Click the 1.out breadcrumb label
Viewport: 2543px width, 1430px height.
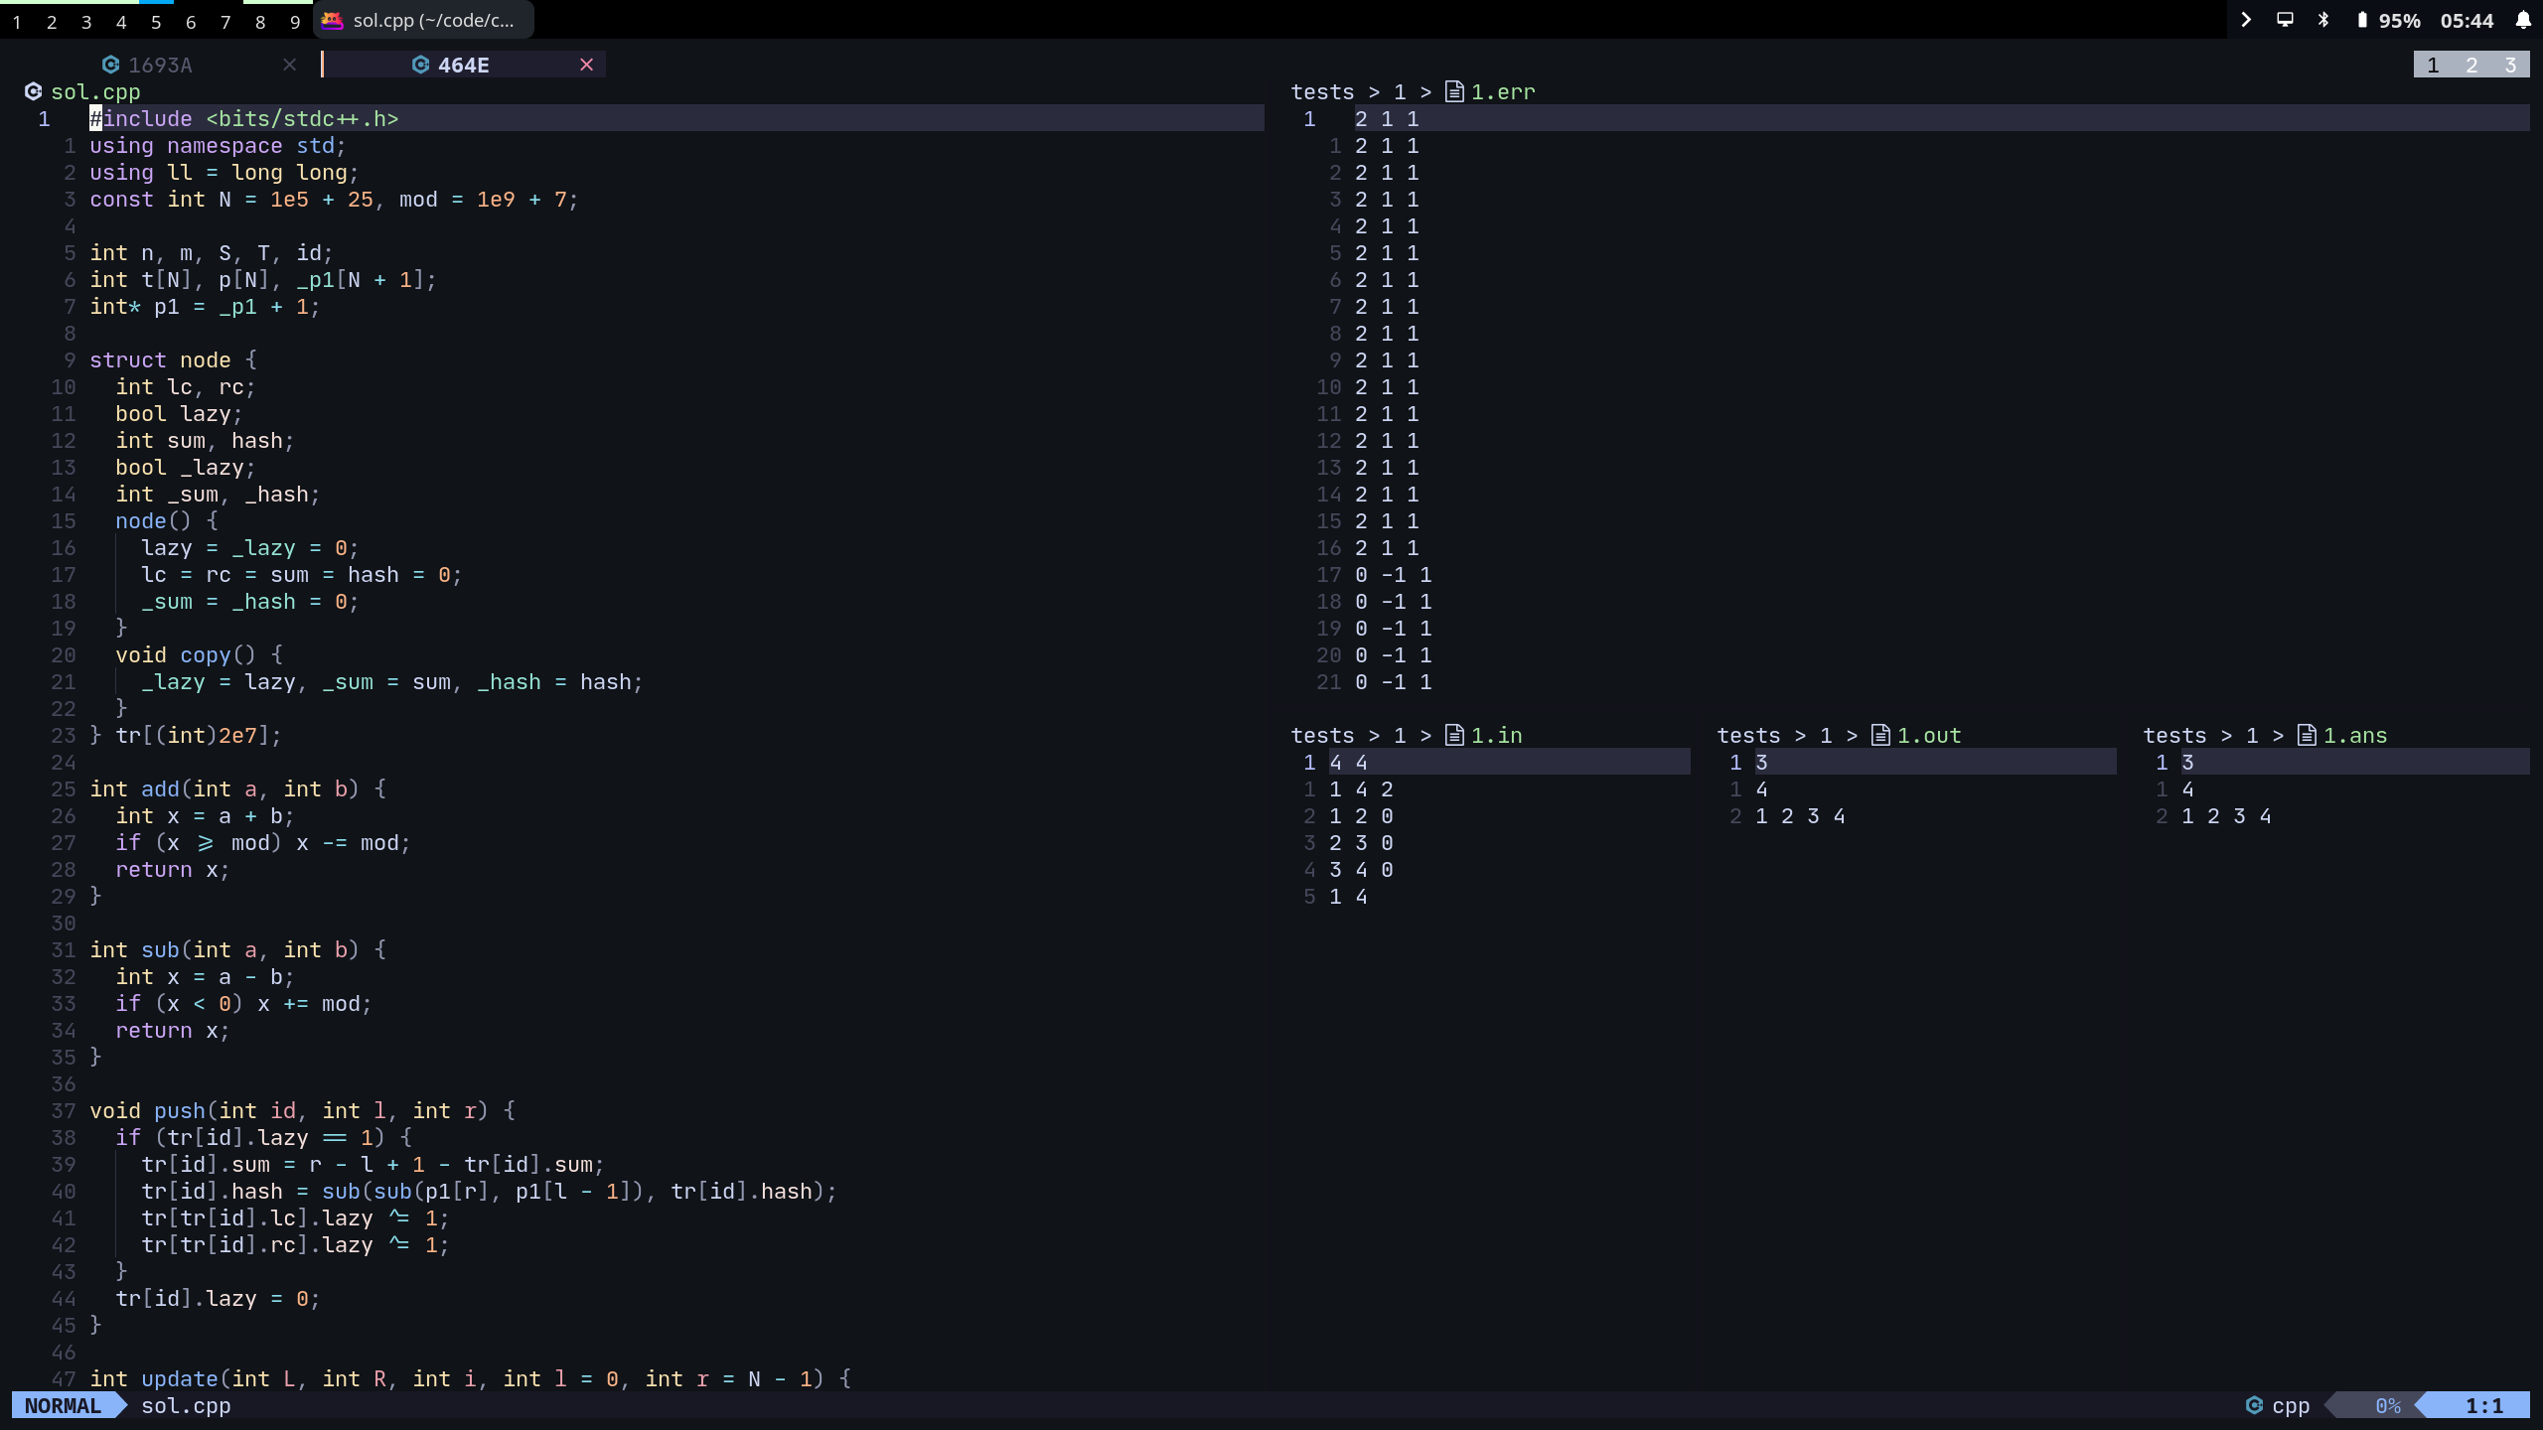click(1927, 735)
